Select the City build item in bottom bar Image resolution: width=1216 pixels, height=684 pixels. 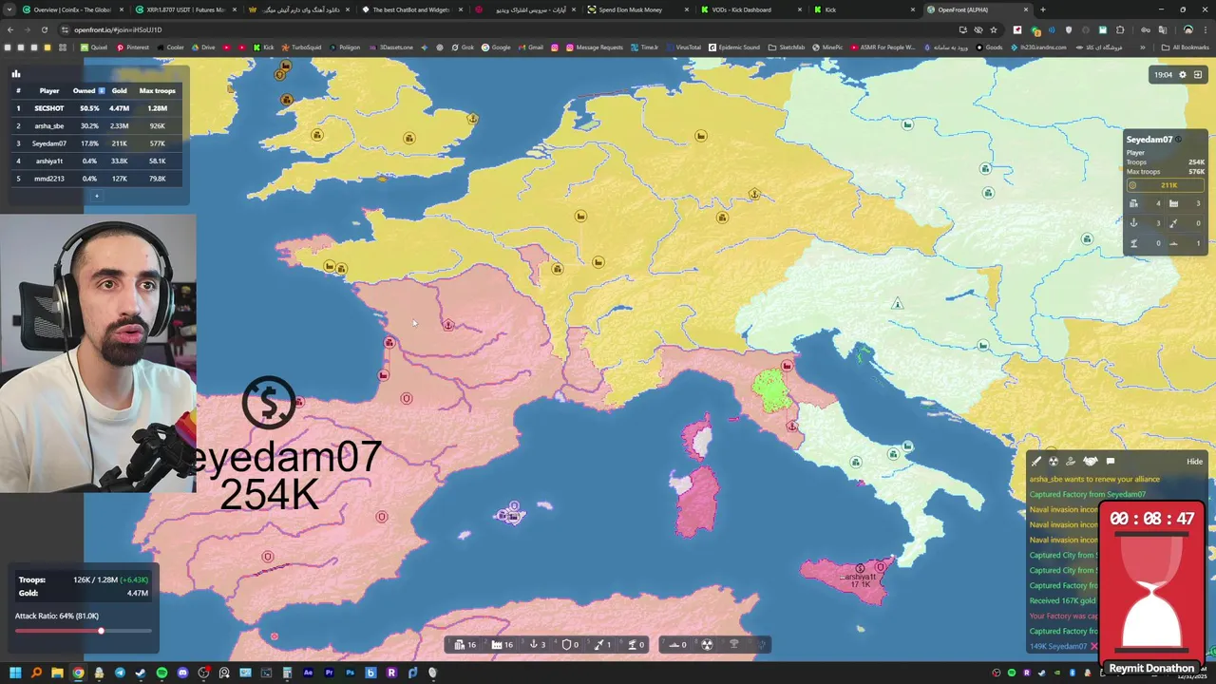coord(465,644)
